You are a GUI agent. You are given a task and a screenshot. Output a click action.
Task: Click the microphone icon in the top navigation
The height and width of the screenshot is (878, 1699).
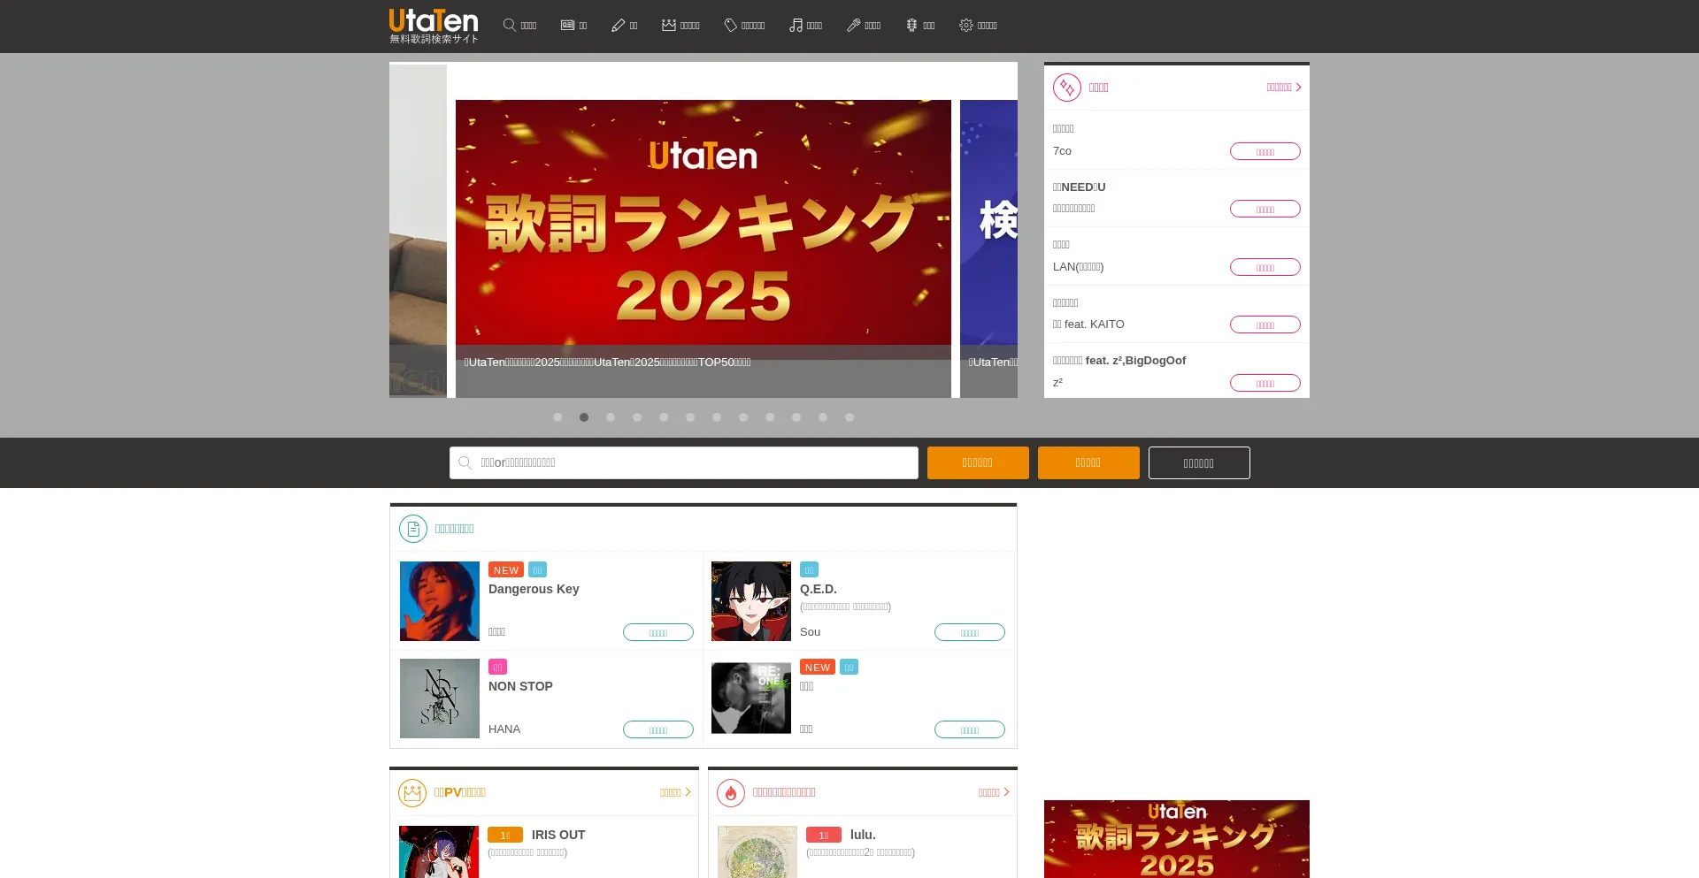[x=854, y=25]
